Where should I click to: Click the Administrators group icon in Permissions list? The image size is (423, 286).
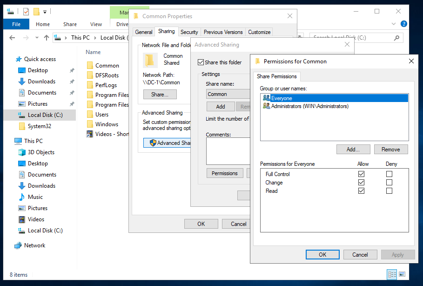(267, 106)
